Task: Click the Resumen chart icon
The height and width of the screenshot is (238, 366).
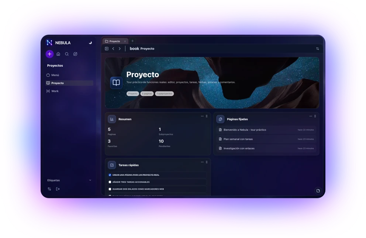Action: pos(112,119)
